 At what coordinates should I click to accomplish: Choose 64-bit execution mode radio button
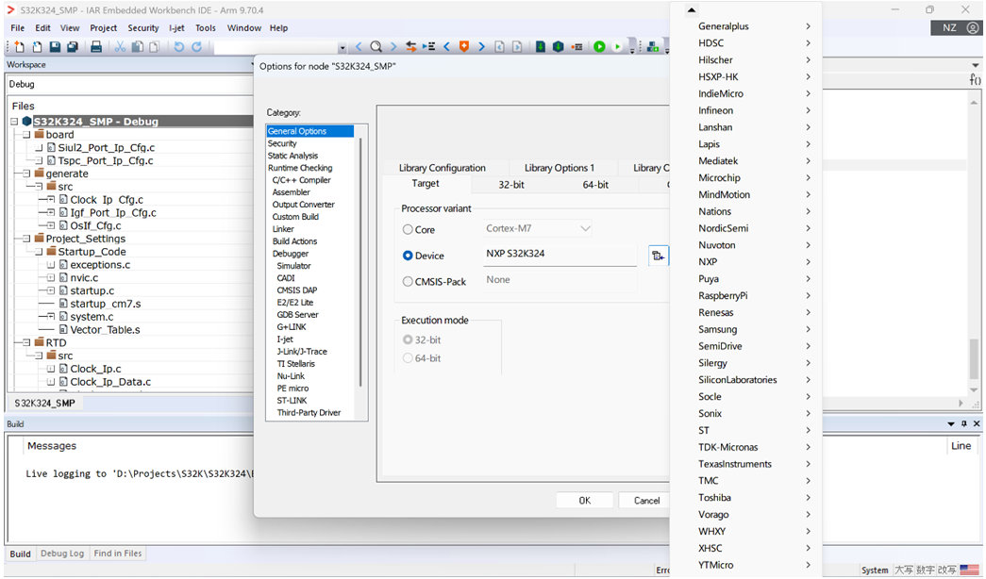click(x=408, y=357)
